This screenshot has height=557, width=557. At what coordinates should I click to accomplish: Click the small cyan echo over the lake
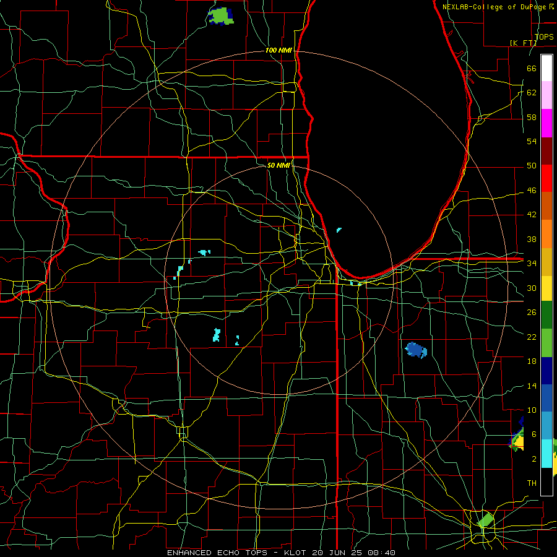coord(339,230)
